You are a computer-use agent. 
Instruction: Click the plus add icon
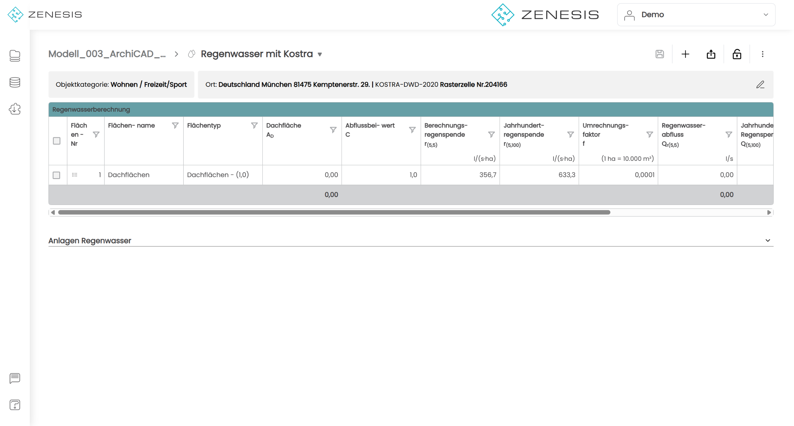click(685, 54)
